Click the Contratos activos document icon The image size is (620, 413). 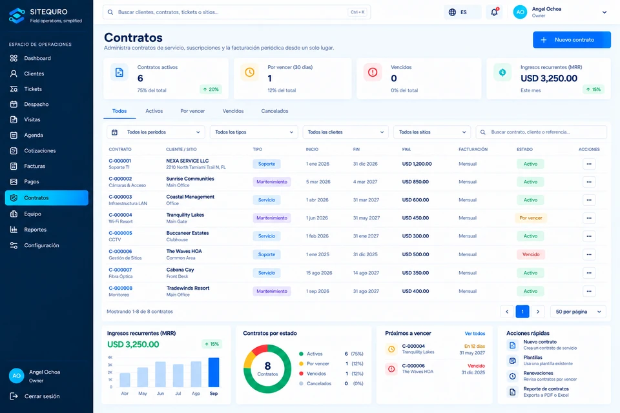[119, 72]
